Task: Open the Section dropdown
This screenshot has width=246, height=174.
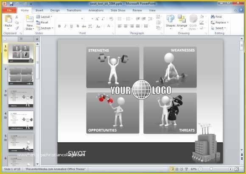Action: tap(45, 28)
